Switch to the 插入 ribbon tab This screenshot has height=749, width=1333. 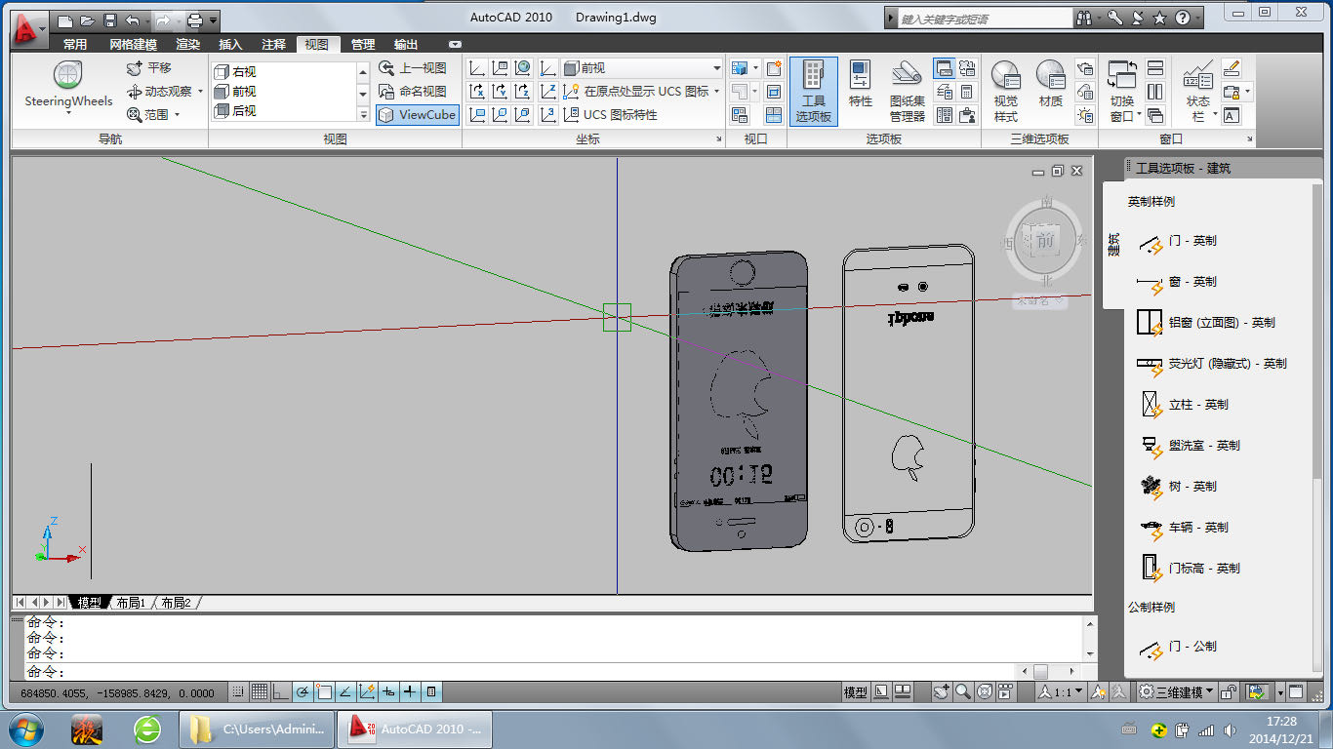tap(230, 44)
